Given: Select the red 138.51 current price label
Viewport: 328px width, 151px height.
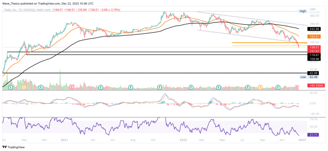Looking at the screenshot, I should click(313, 48).
